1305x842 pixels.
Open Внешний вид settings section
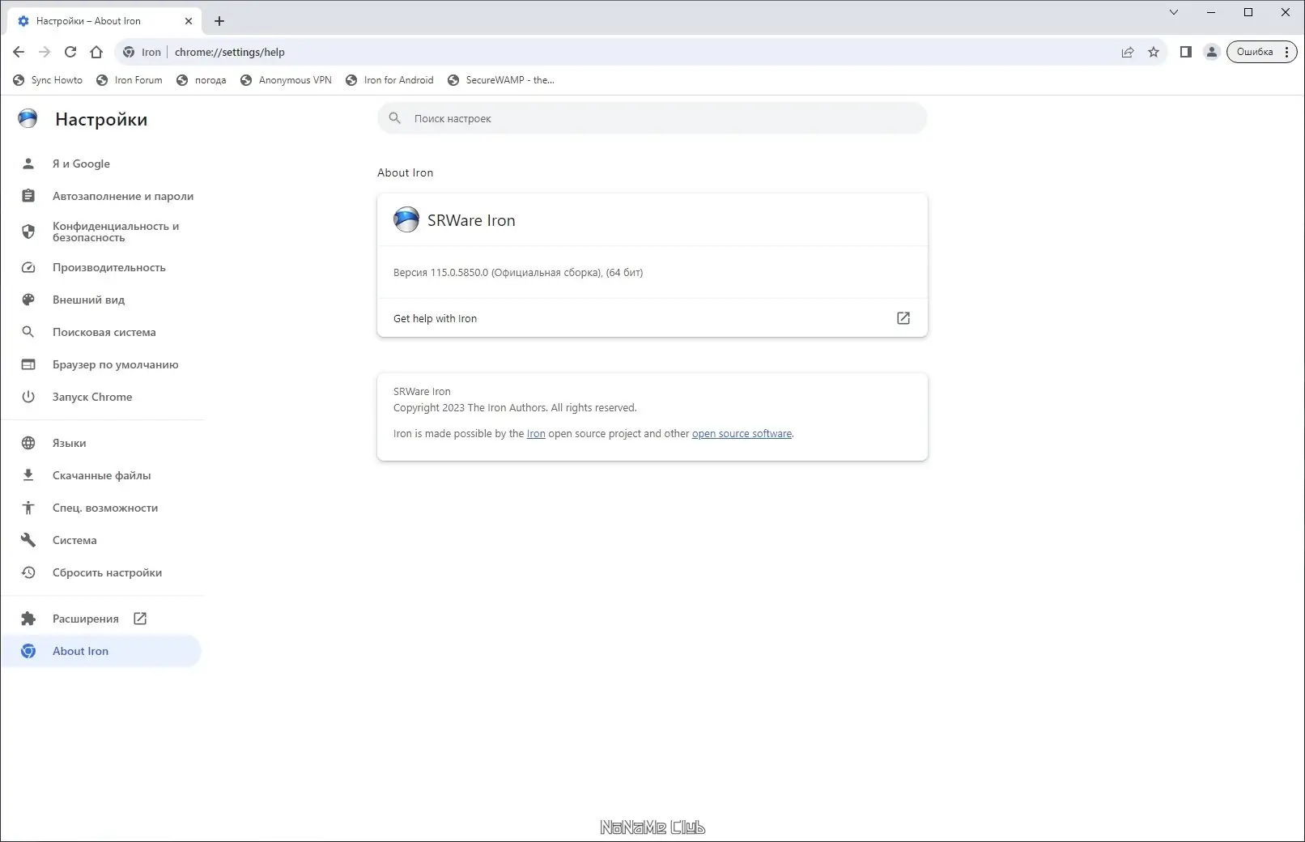[102, 300]
